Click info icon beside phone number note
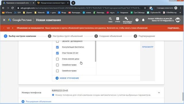Screen dimensions: 184x104 click(53, 95)
